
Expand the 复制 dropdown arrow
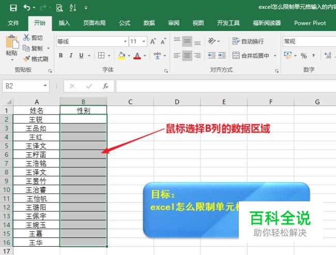[x=49, y=49]
